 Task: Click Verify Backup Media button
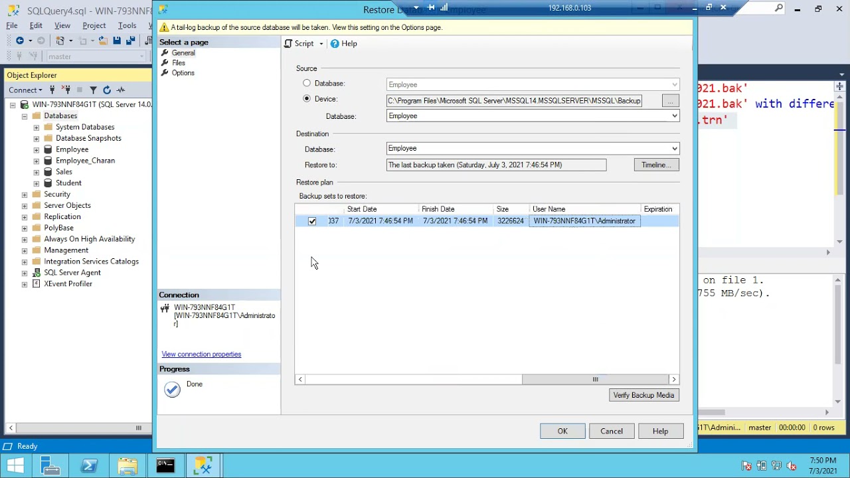643,396
